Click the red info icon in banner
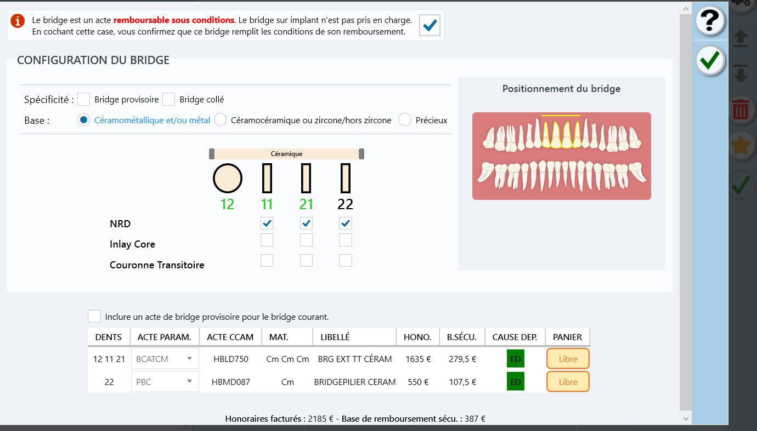The height and width of the screenshot is (431, 757). (18, 21)
